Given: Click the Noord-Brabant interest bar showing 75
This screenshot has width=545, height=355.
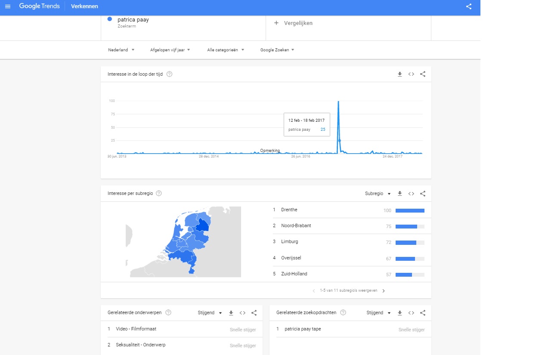Looking at the screenshot, I should [x=410, y=226].
